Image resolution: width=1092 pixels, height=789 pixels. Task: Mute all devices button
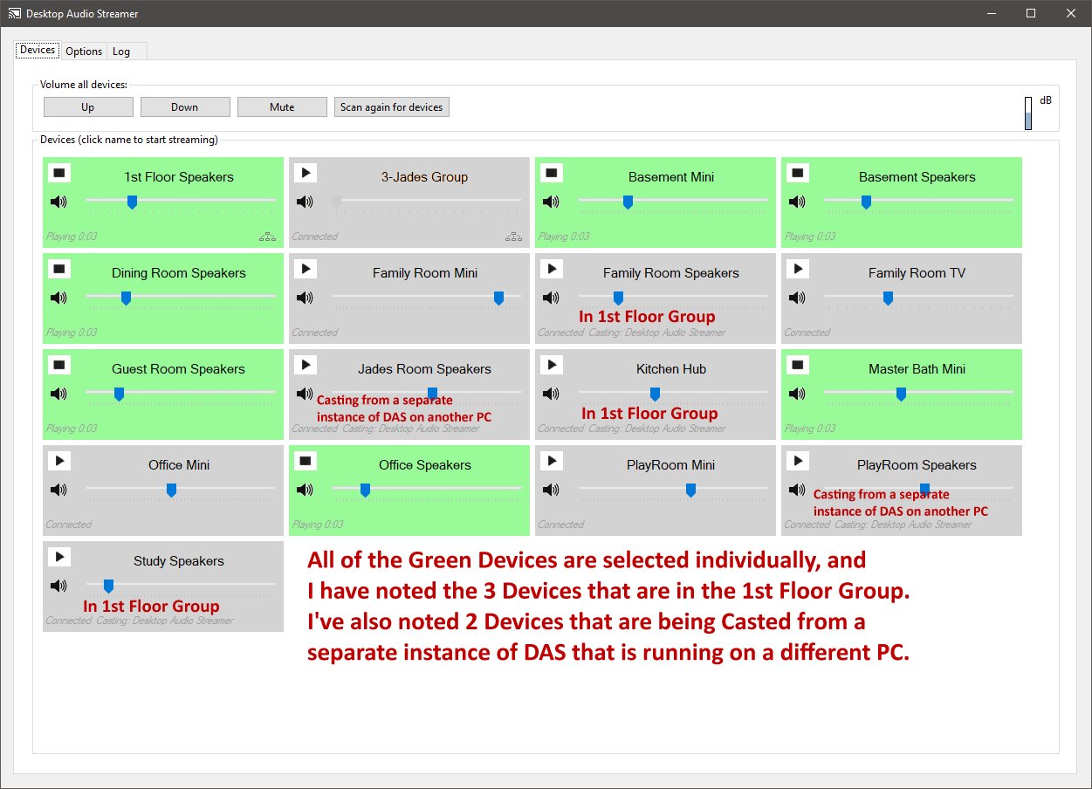pos(282,106)
